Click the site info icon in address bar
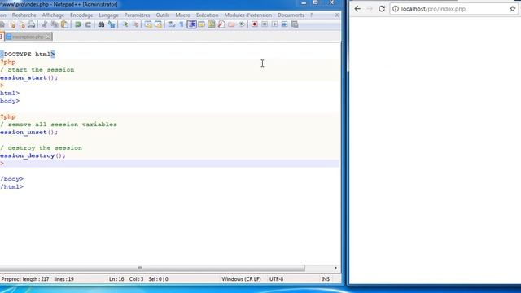Image resolution: width=521 pixels, height=293 pixels. (x=396, y=9)
